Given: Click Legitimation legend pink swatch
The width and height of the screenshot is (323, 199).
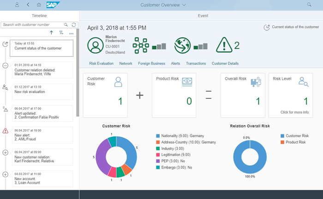Looking at the screenshot, I should point(158,155).
